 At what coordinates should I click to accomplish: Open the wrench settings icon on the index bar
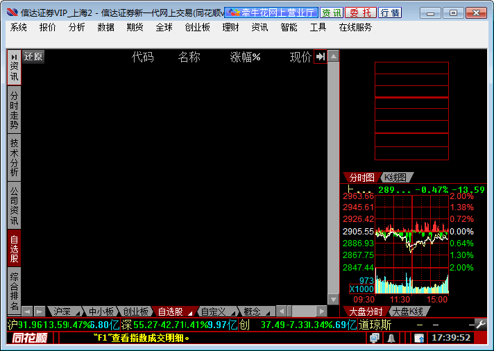tap(481, 325)
